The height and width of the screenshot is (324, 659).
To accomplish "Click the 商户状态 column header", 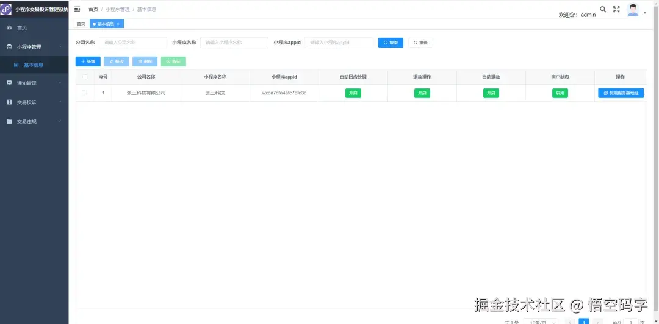I will point(560,77).
